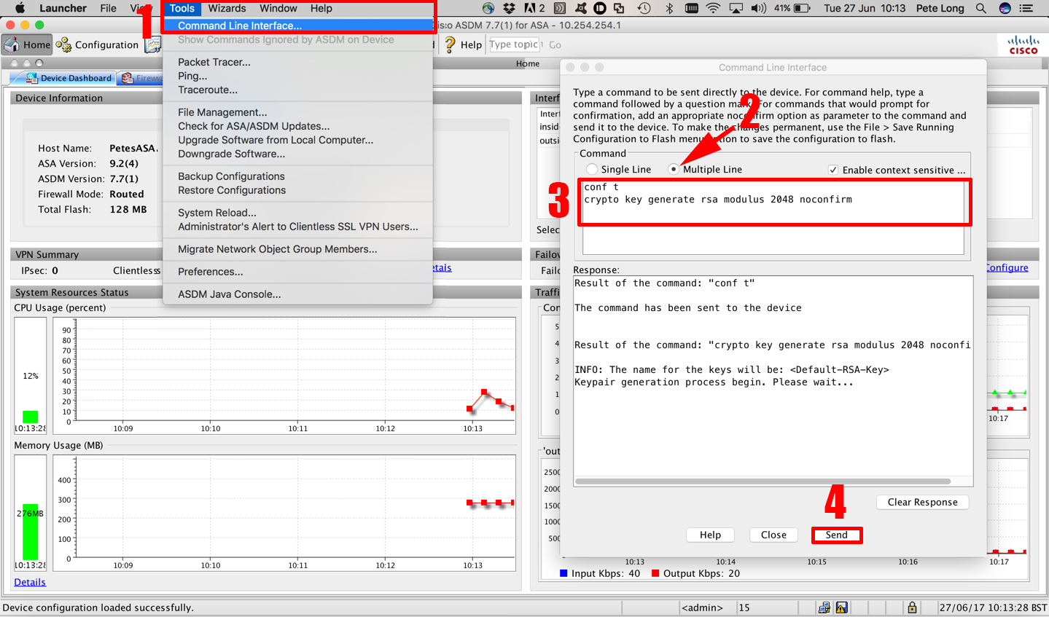Click the network devices status bar icon

[x=824, y=608]
